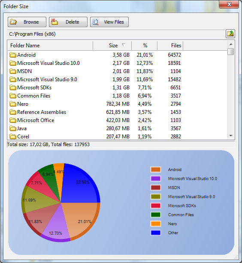This screenshot has width=242, height=263.
Task: Select the Corel folder icon
Action: [13, 137]
